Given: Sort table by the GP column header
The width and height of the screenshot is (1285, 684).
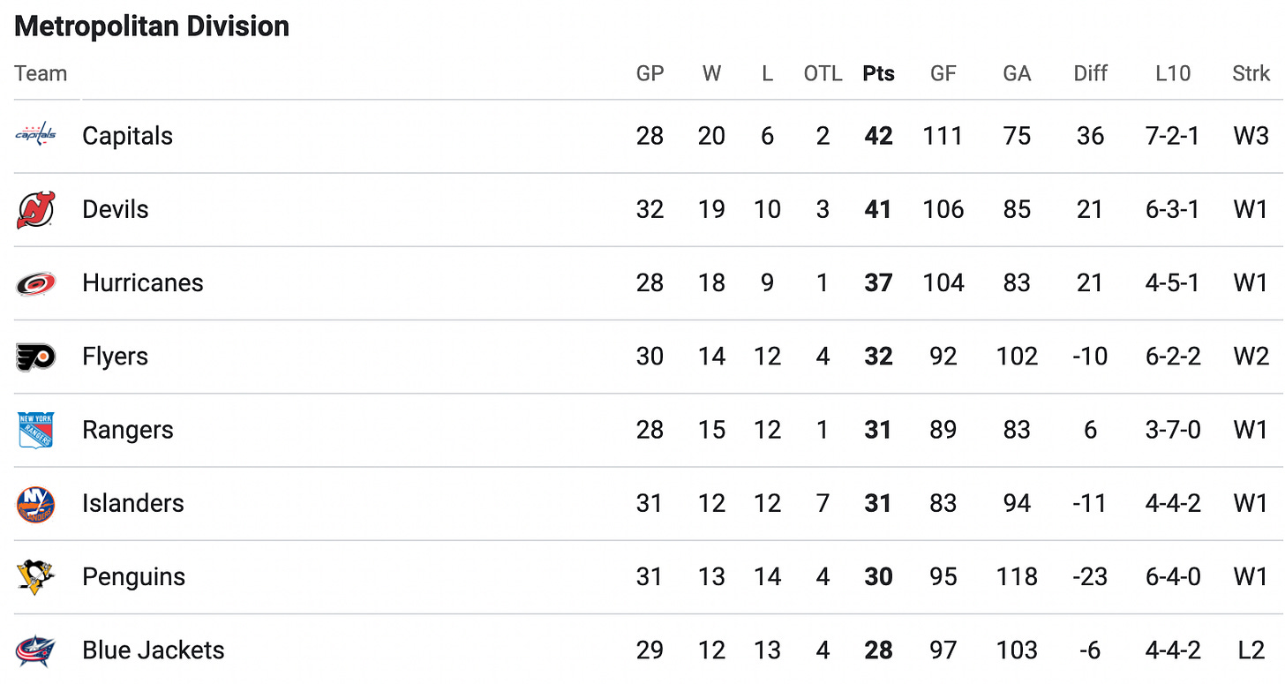Looking at the screenshot, I should 650,74.
